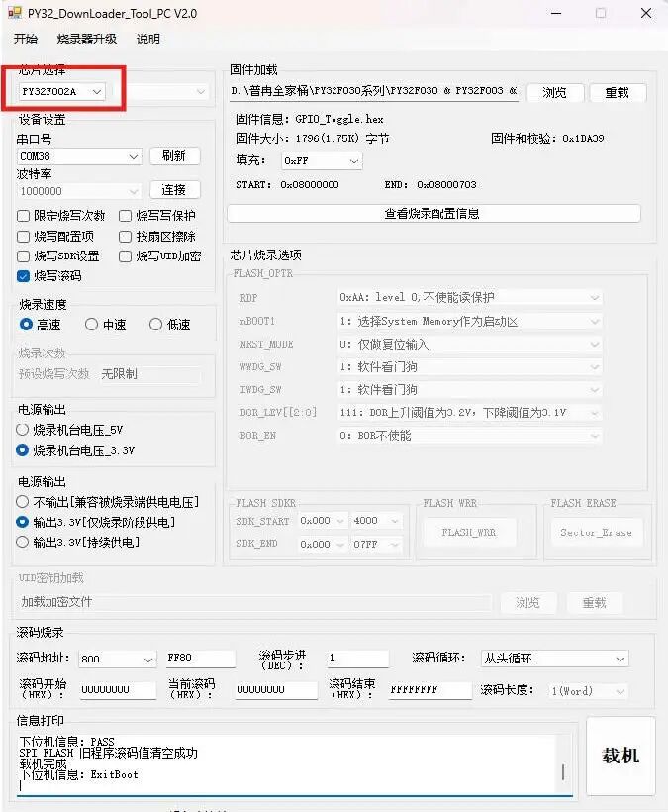Close the downloader tool window
Viewport: 668px width, 812px height.
[x=646, y=13]
